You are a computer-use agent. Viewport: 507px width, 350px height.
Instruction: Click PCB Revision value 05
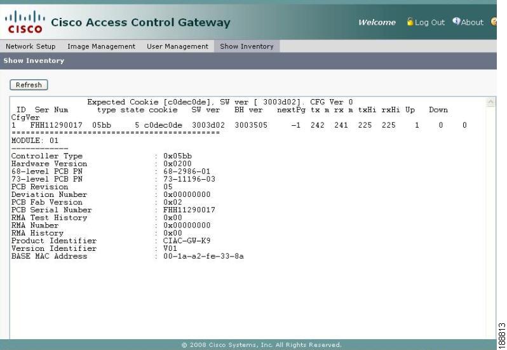(168, 187)
